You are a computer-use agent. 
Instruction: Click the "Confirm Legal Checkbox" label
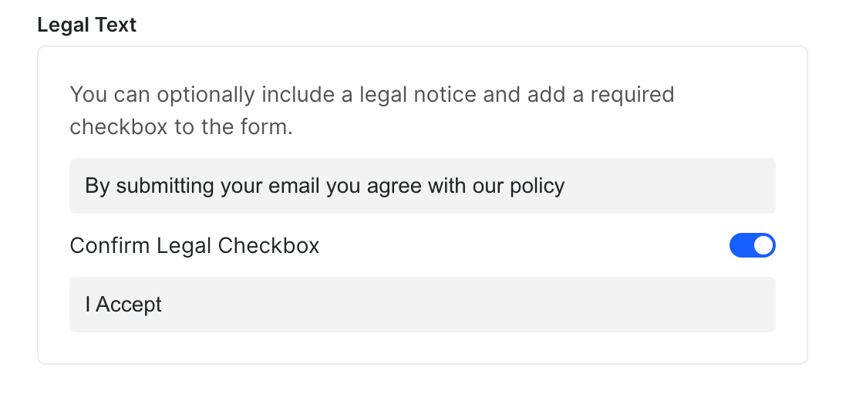pyautogui.click(x=194, y=246)
